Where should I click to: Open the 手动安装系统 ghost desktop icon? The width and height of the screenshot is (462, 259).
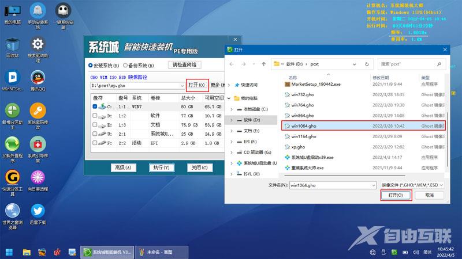click(x=38, y=16)
